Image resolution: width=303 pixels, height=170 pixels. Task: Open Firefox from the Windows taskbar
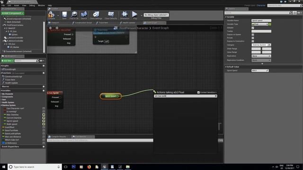pyautogui.click(x=89, y=167)
